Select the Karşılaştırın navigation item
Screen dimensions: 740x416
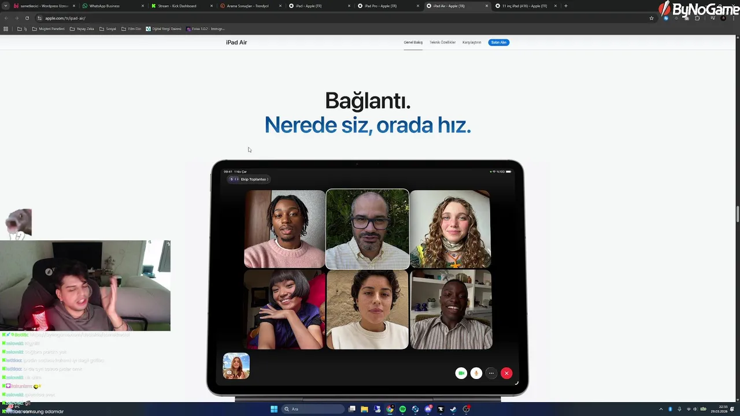click(x=472, y=42)
